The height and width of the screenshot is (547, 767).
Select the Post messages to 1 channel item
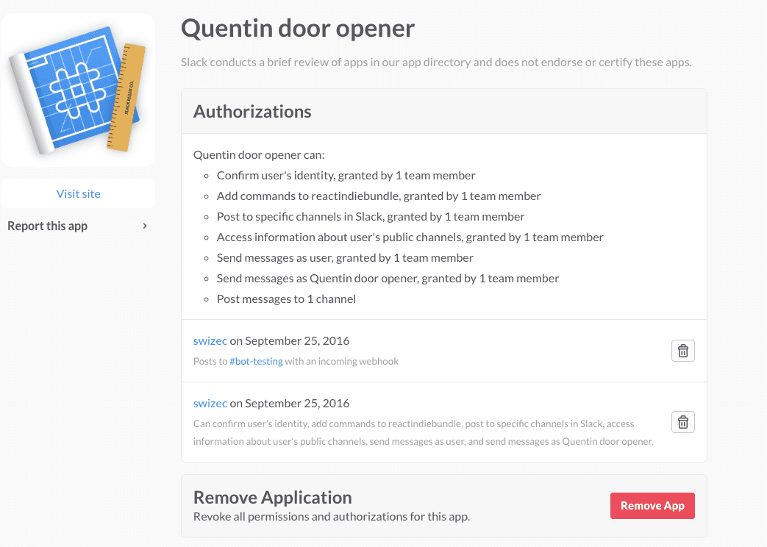286,299
